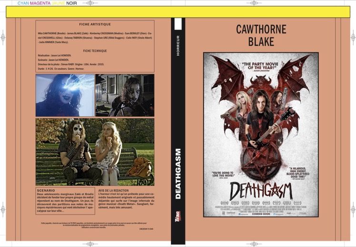Image resolution: width=356 pixels, height=247 pixels.
Task: Click the TV DVD logo on the spine
Action: pyautogui.click(x=178, y=217)
